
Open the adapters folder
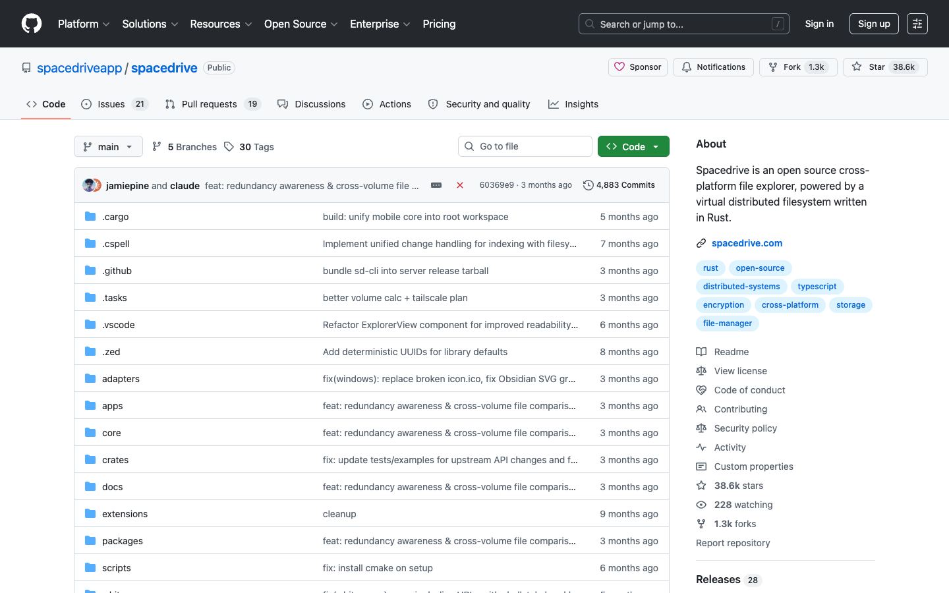[121, 379]
